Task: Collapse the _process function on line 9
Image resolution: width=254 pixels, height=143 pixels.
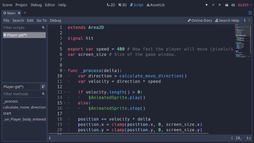Action: [65, 71]
